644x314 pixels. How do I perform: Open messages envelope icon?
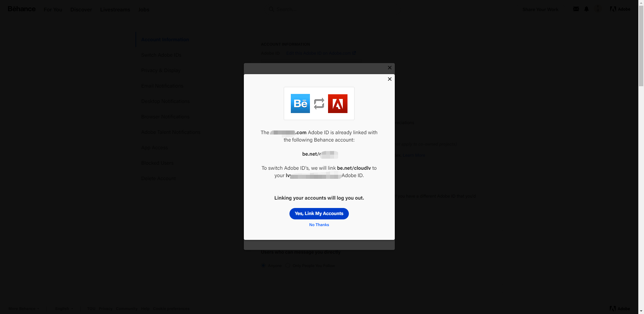(576, 9)
